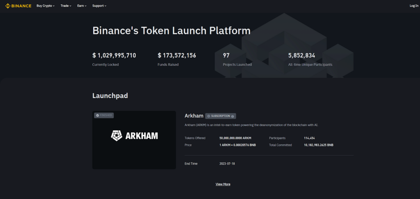Click the info icon on SUBSCRIPTION badge
Screen dimensions: 420x199
pos(233,116)
